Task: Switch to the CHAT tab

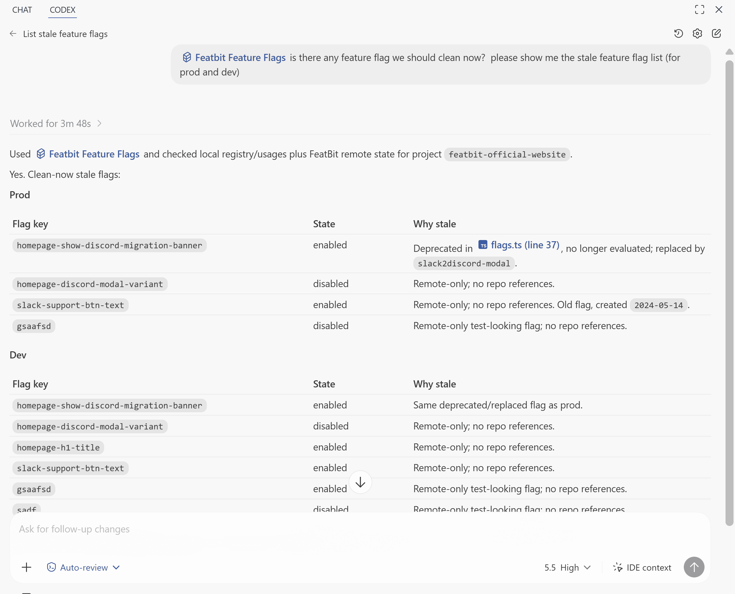Action: coord(22,9)
